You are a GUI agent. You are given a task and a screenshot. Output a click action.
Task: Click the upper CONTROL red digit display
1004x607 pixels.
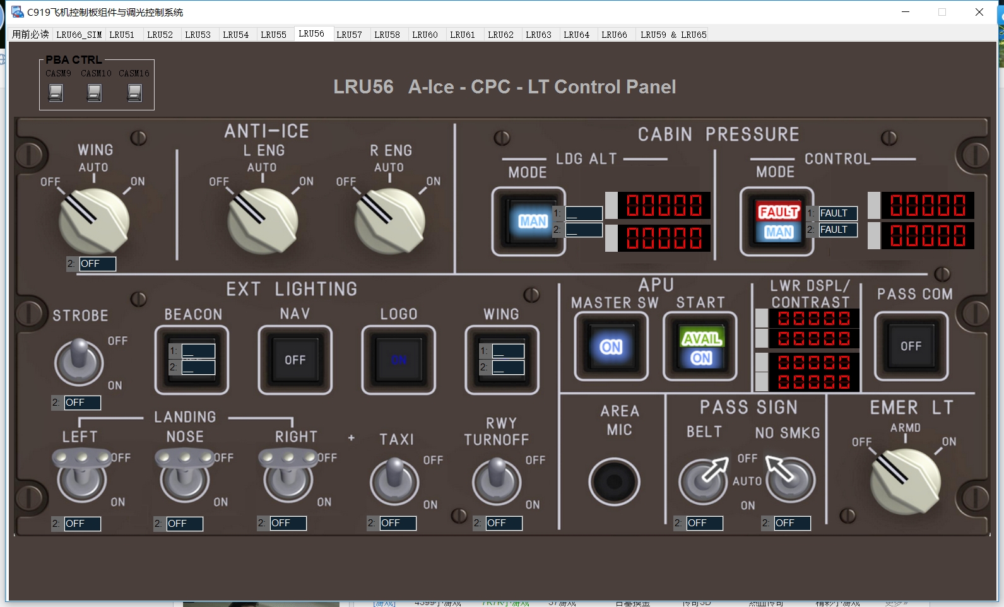click(928, 206)
